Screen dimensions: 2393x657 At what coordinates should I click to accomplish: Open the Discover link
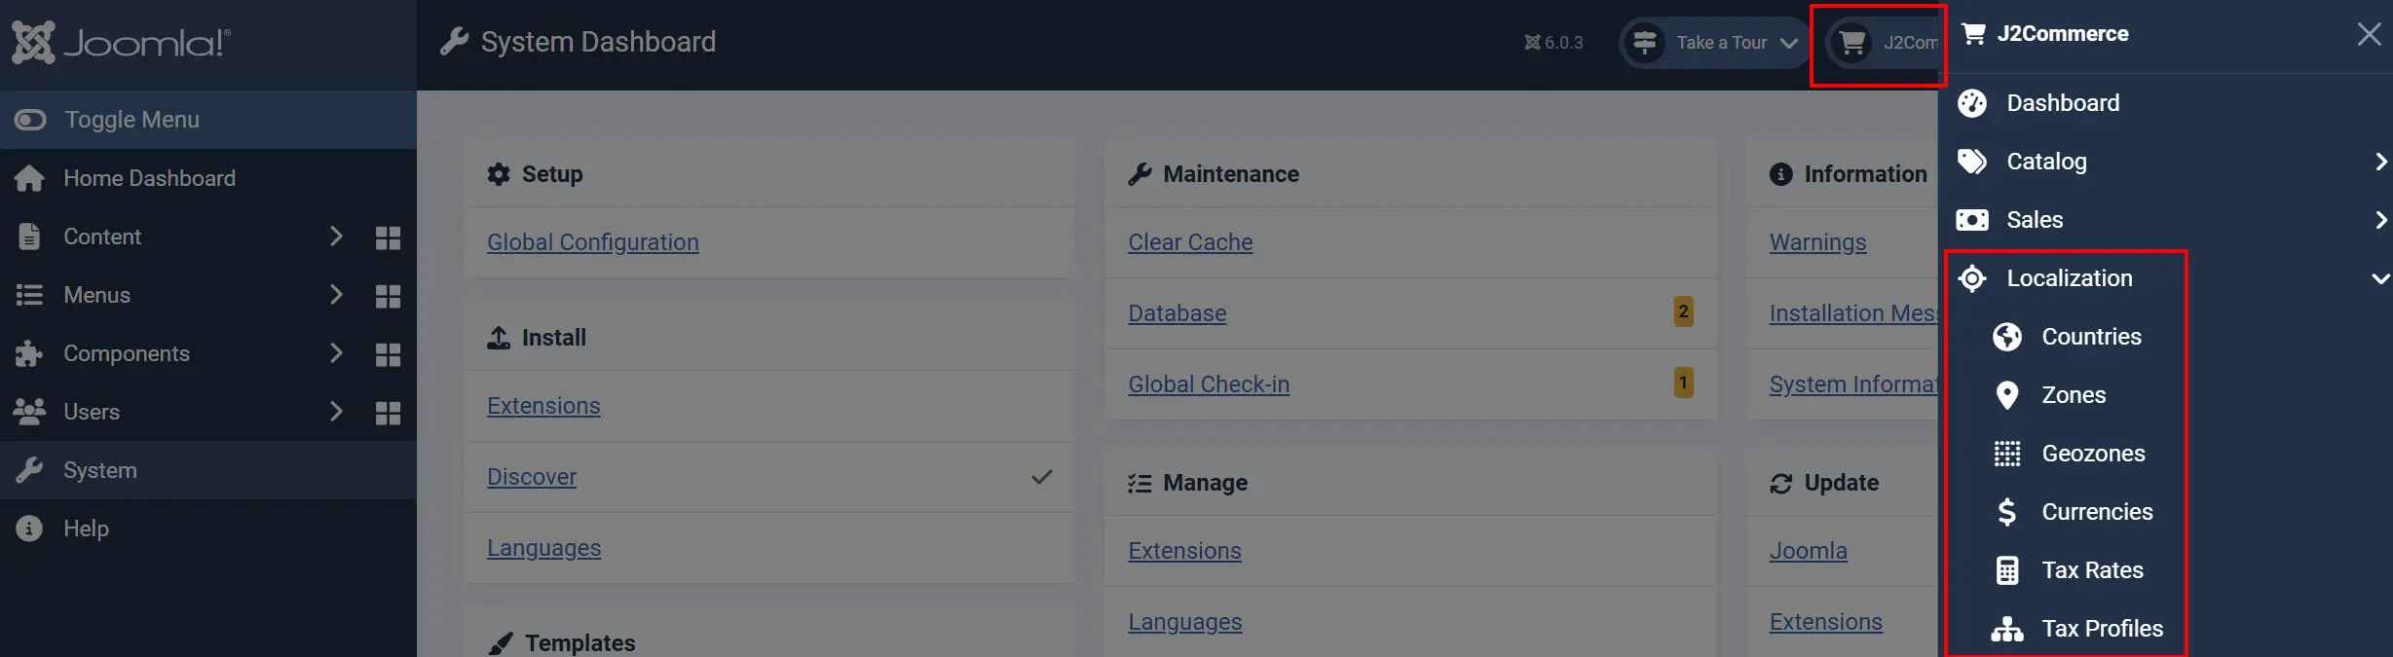click(532, 477)
